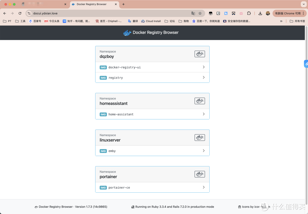Click the linuxserver namespace heading
This screenshot has height=214, width=308.
[110, 140]
